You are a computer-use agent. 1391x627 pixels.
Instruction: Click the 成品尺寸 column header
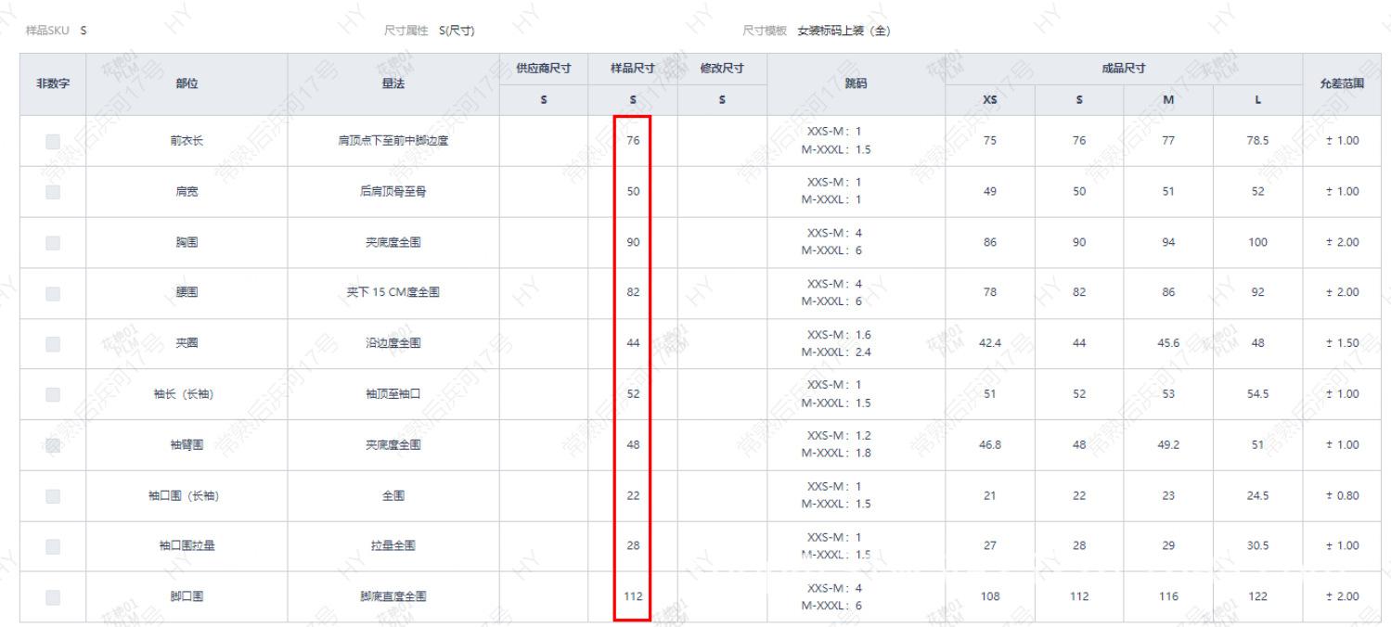click(x=1123, y=69)
